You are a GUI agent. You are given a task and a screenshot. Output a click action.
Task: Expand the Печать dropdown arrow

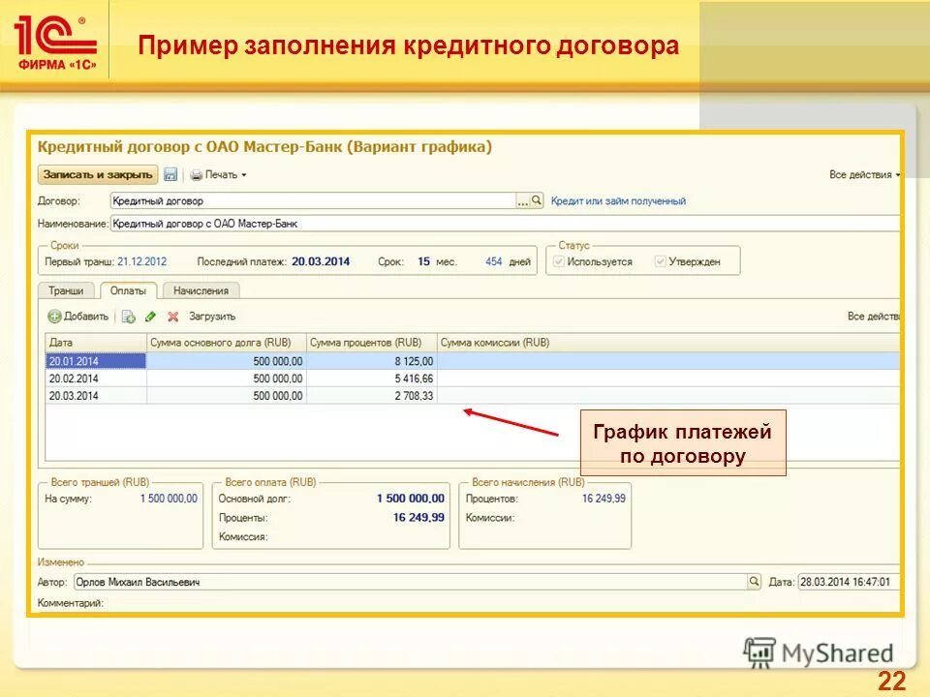pos(242,176)
